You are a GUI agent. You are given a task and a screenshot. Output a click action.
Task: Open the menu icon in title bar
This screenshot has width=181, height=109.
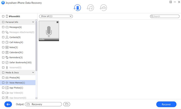tap(171, 2)
